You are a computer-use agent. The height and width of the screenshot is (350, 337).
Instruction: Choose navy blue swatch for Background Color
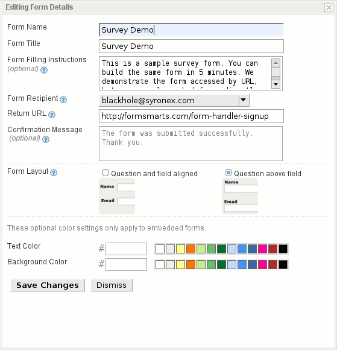[252, 264]
